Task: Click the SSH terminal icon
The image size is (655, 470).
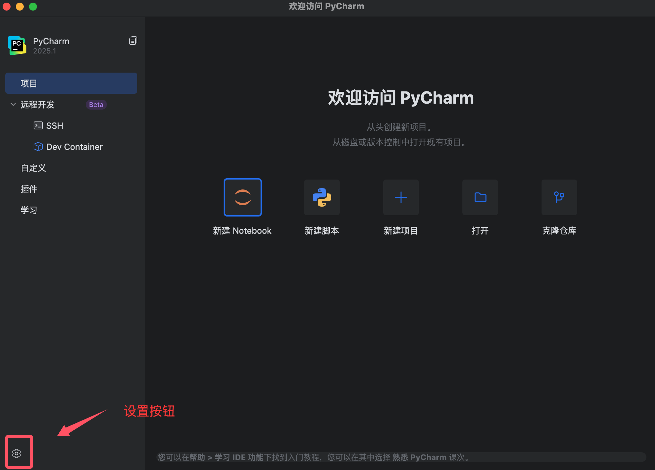Action: coord(38,125)
